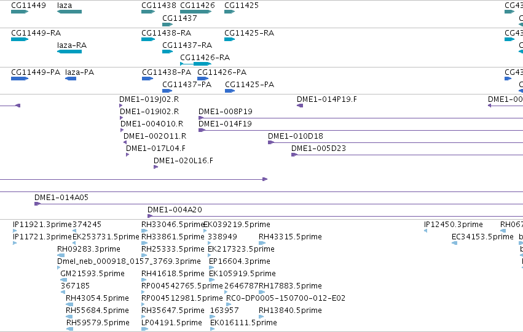The image size is (523, 332).
Task: Select the RH17883.5prime EST glyph
Action: (262, 292)
